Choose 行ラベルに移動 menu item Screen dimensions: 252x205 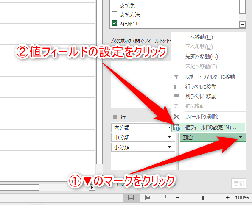(x=201, y=87)
